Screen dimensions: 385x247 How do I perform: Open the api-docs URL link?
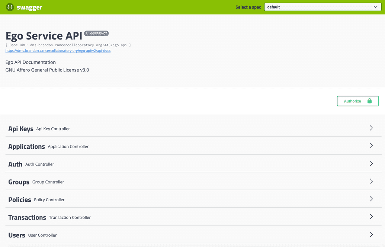[x=58, y=51]
